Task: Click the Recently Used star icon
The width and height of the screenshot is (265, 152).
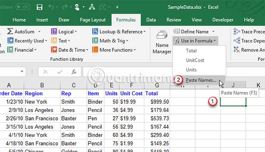Action: (10, 41)
